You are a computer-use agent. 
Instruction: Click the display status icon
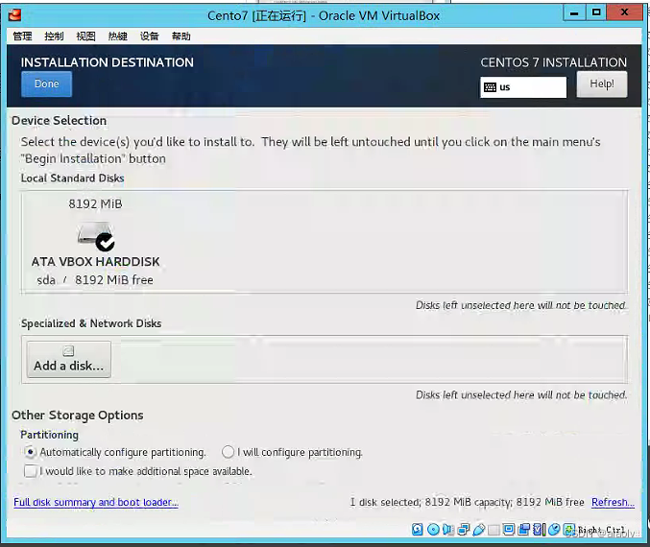click(x=508, y=529)
